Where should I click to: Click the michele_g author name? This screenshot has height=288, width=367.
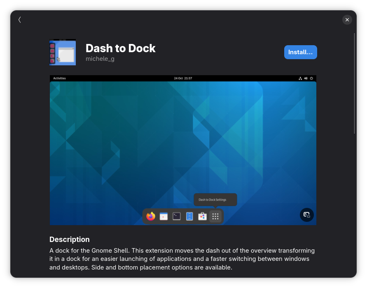click(100, 59)
